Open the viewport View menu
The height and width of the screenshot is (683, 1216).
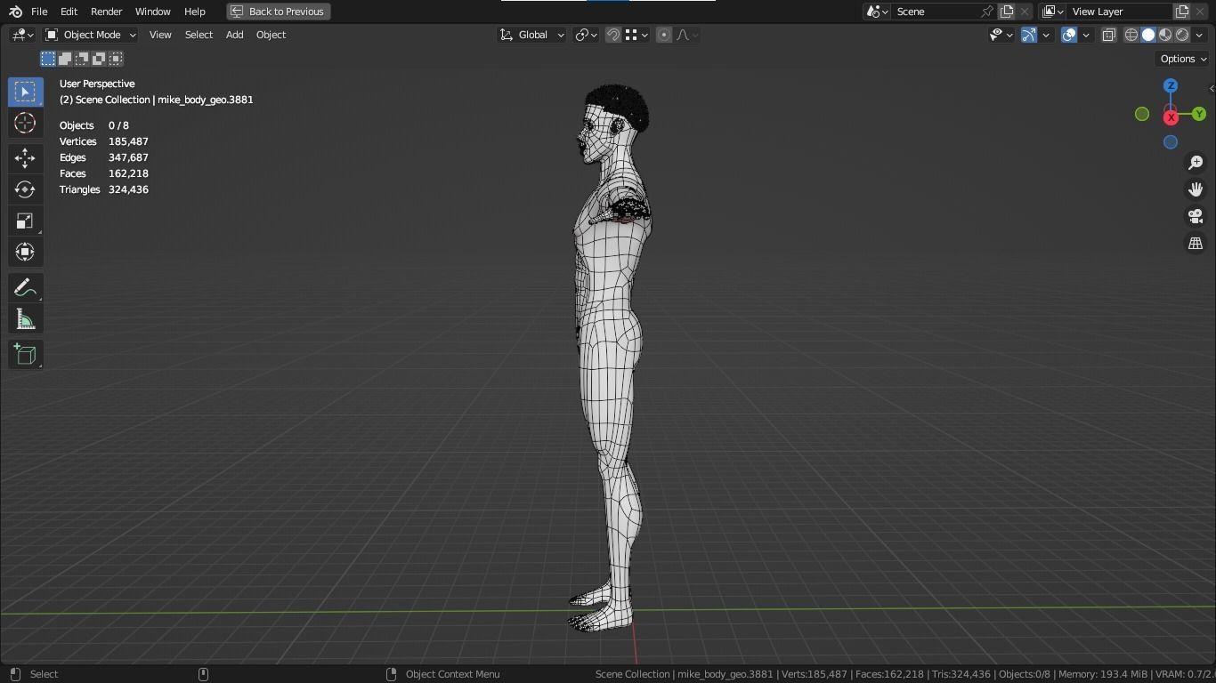(x=160, y=35)
